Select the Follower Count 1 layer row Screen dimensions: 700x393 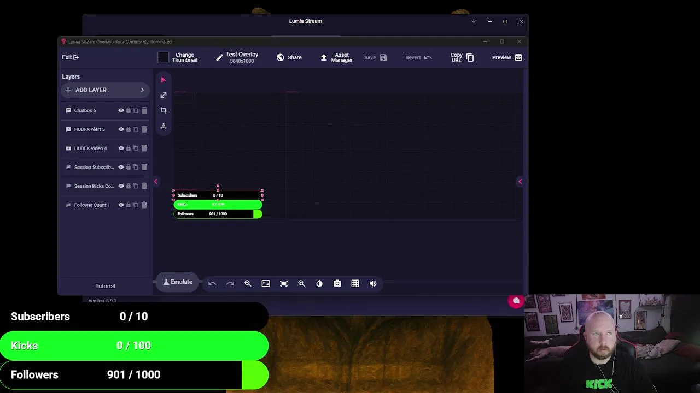105,205
